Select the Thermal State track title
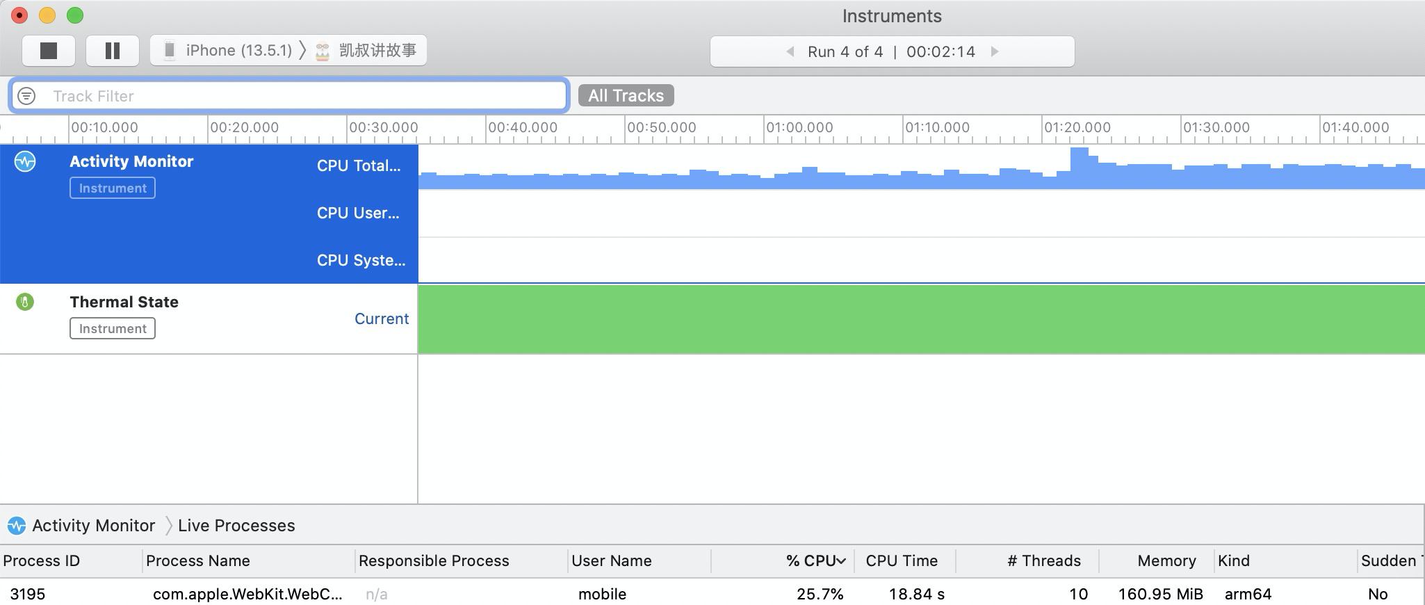 pyautogui.click(x=124, y=302)
